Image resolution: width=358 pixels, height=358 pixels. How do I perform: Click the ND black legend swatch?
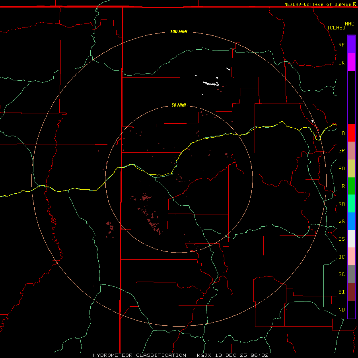click(351, 309)
